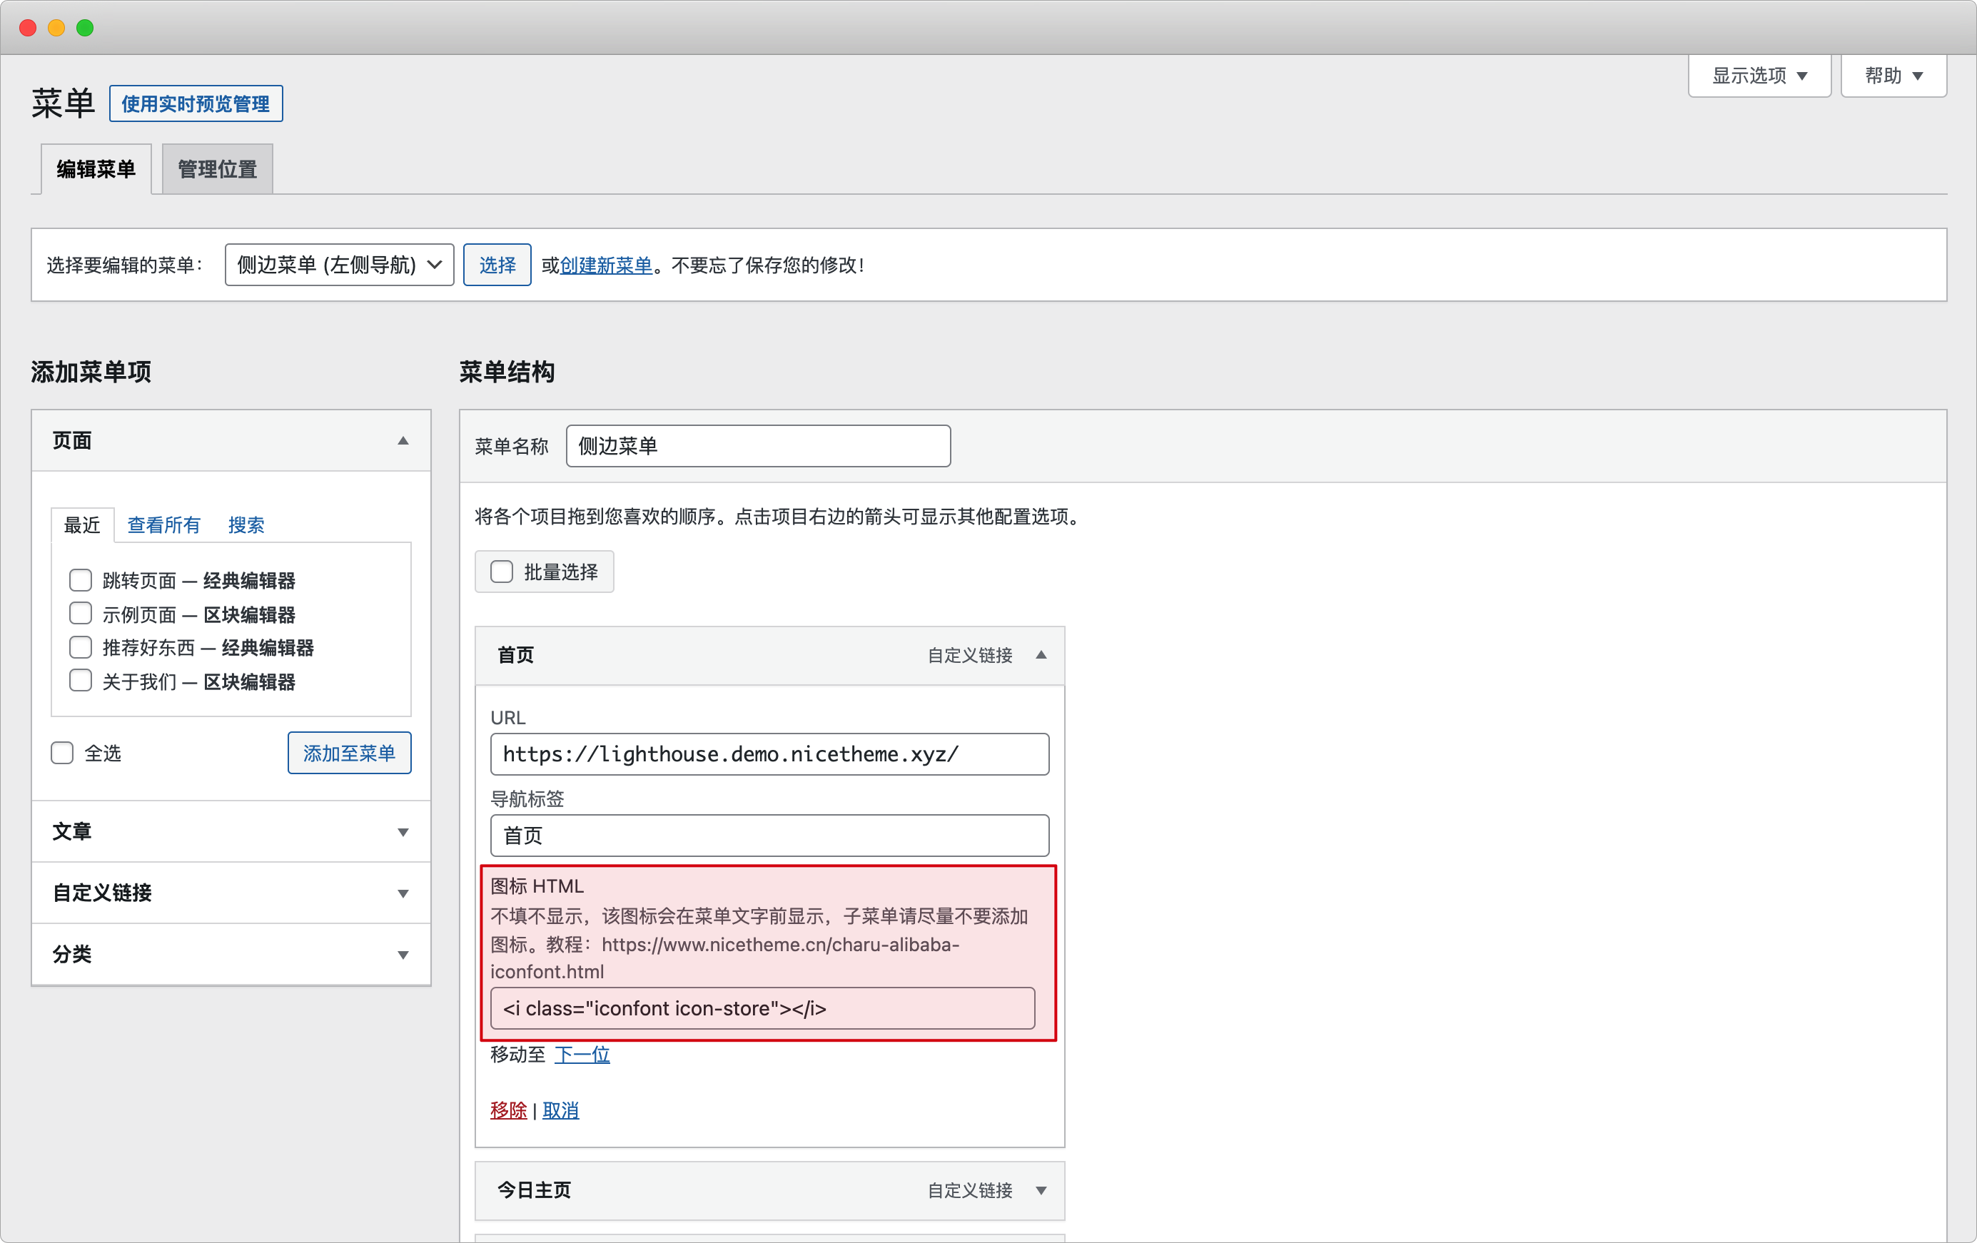Click the red close window button
Screen dimensions: 1977x1243
point(28,28)
